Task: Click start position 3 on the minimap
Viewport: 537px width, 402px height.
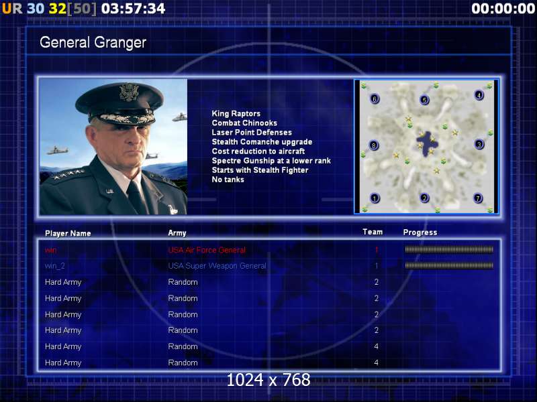Action: click(x=479, y=144)
